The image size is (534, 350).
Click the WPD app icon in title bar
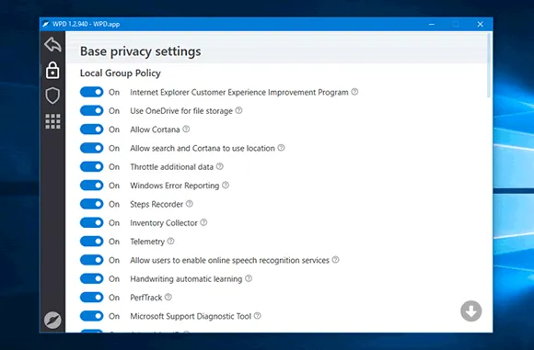(x=46, y=24)
